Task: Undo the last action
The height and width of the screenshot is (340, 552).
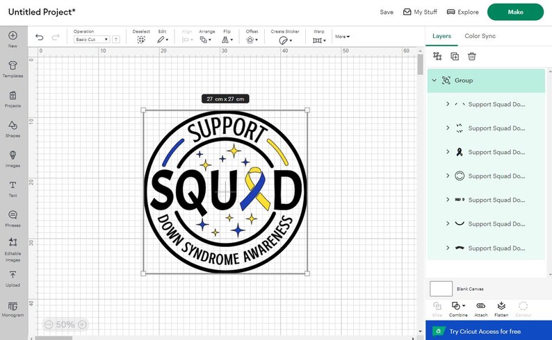Action: click(40, 37)
